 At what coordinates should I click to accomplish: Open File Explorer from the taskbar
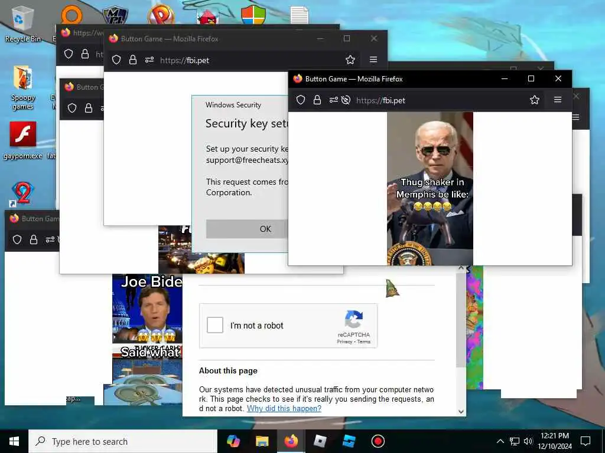[x=262, y=441]
